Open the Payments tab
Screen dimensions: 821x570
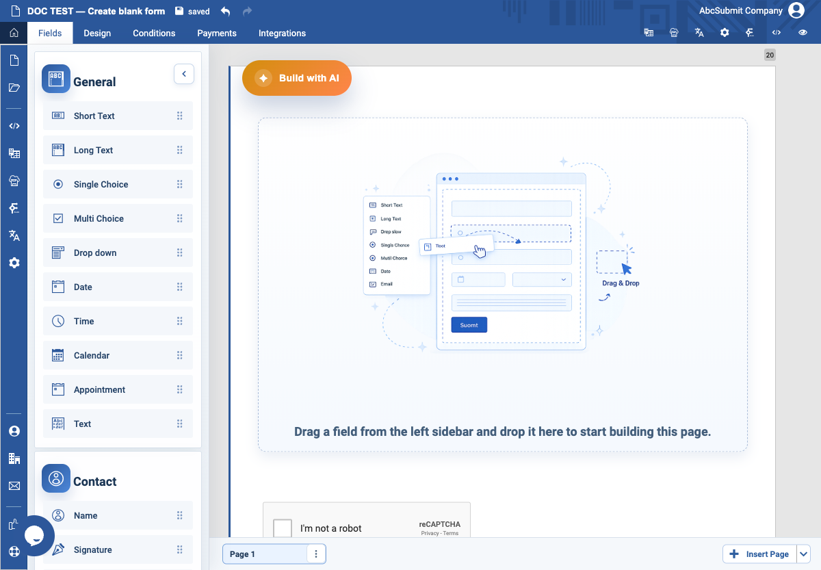tap(217, 33)
